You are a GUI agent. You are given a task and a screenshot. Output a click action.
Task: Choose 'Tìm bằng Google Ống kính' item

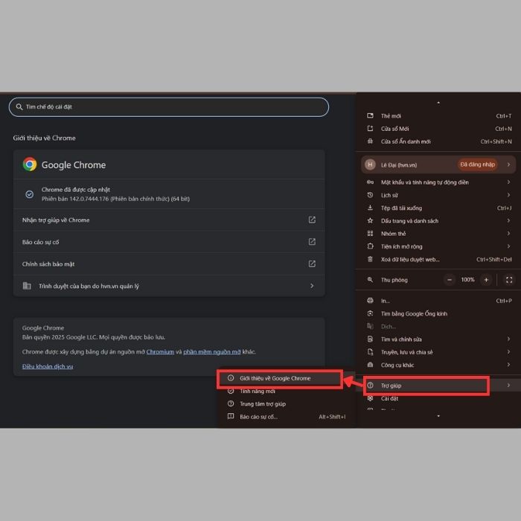tap(438, 313)
